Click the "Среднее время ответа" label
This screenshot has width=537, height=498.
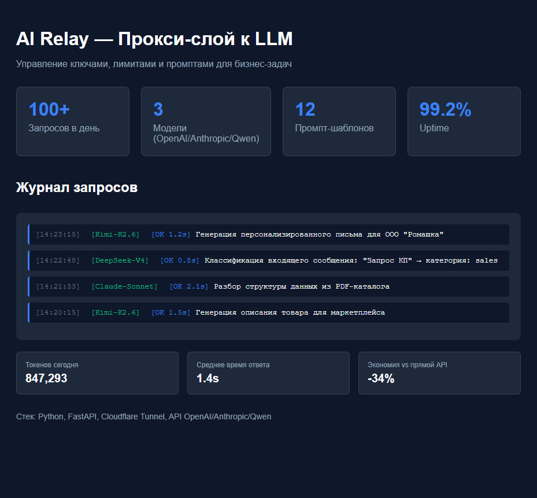233,365
